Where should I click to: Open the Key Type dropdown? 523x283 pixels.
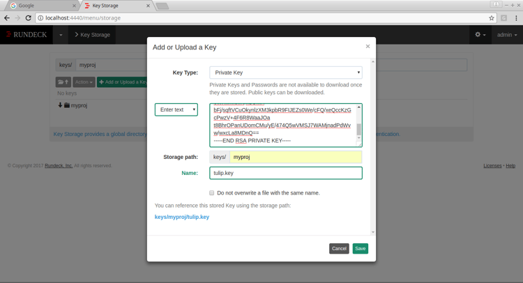(286, 72)
